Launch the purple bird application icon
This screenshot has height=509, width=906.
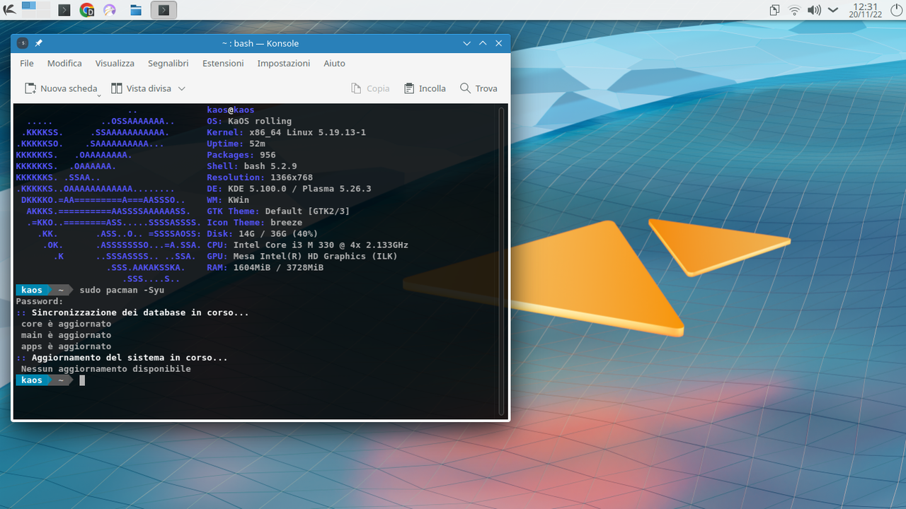click(110, 10)
